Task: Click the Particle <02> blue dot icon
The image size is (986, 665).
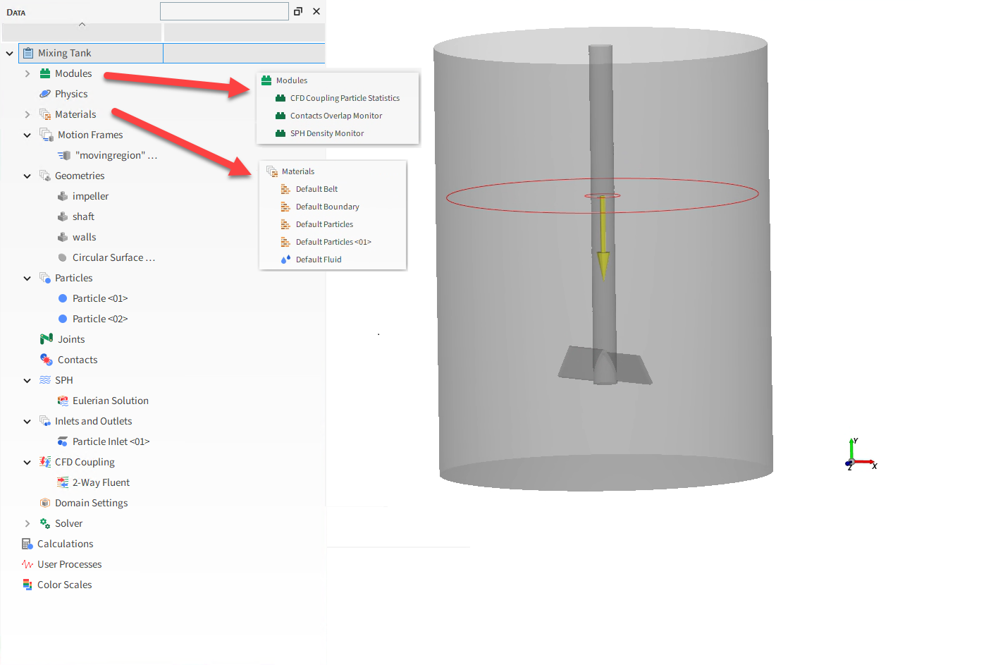Action: (63, 319)
